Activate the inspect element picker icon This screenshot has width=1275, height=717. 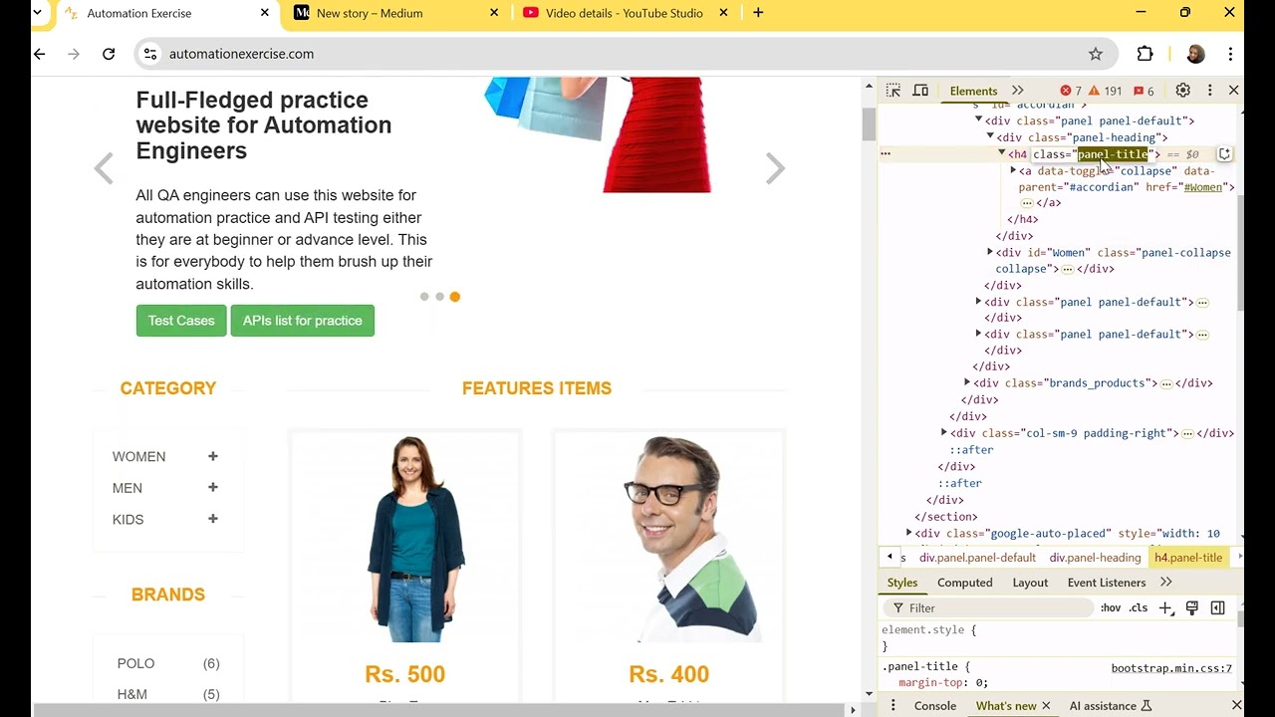point(893,91)
